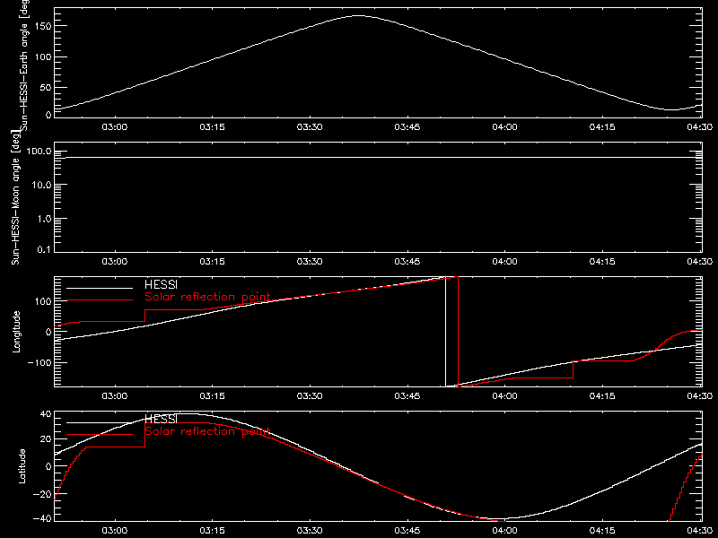Image resolution: width=718 pixels, height=538 pixels.
Task: Click the Sun-HESSI-Earth angle axis title
Action: click(x=23, y=65)
